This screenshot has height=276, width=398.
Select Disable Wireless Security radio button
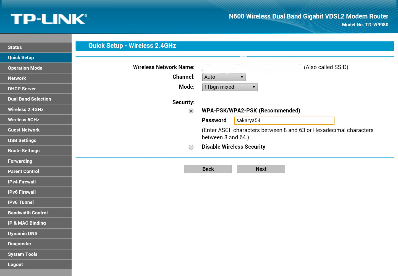191,147
